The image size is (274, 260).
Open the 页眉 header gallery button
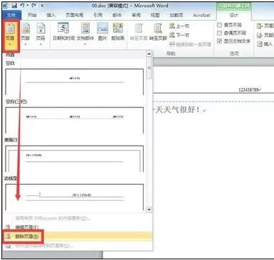[x=10, y=35]
